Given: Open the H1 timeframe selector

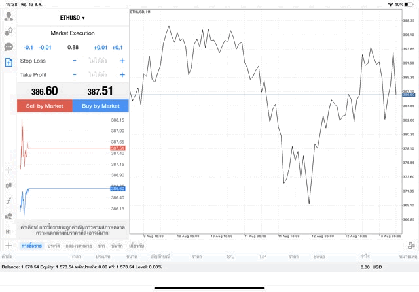Looking at the screenshot, I should click(9, 232).
